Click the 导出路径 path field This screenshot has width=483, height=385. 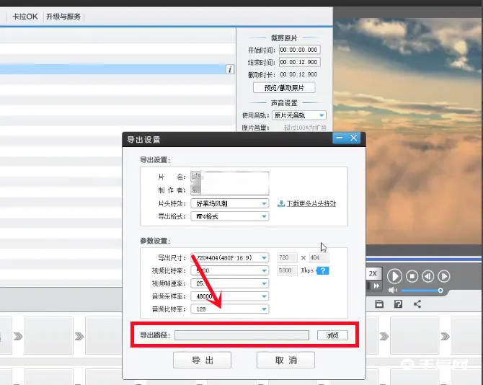pos(241,335)
